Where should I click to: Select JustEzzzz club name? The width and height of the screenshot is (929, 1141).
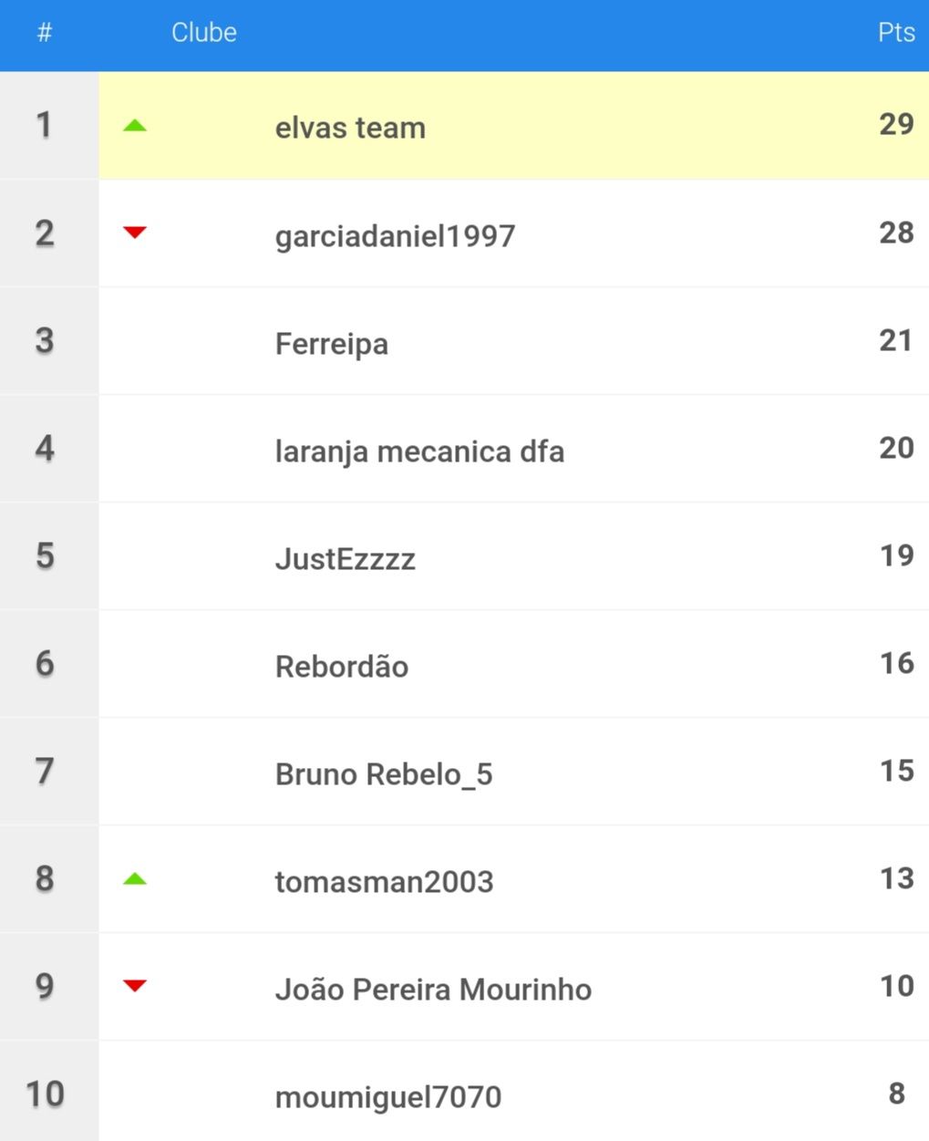pos(346,559)
